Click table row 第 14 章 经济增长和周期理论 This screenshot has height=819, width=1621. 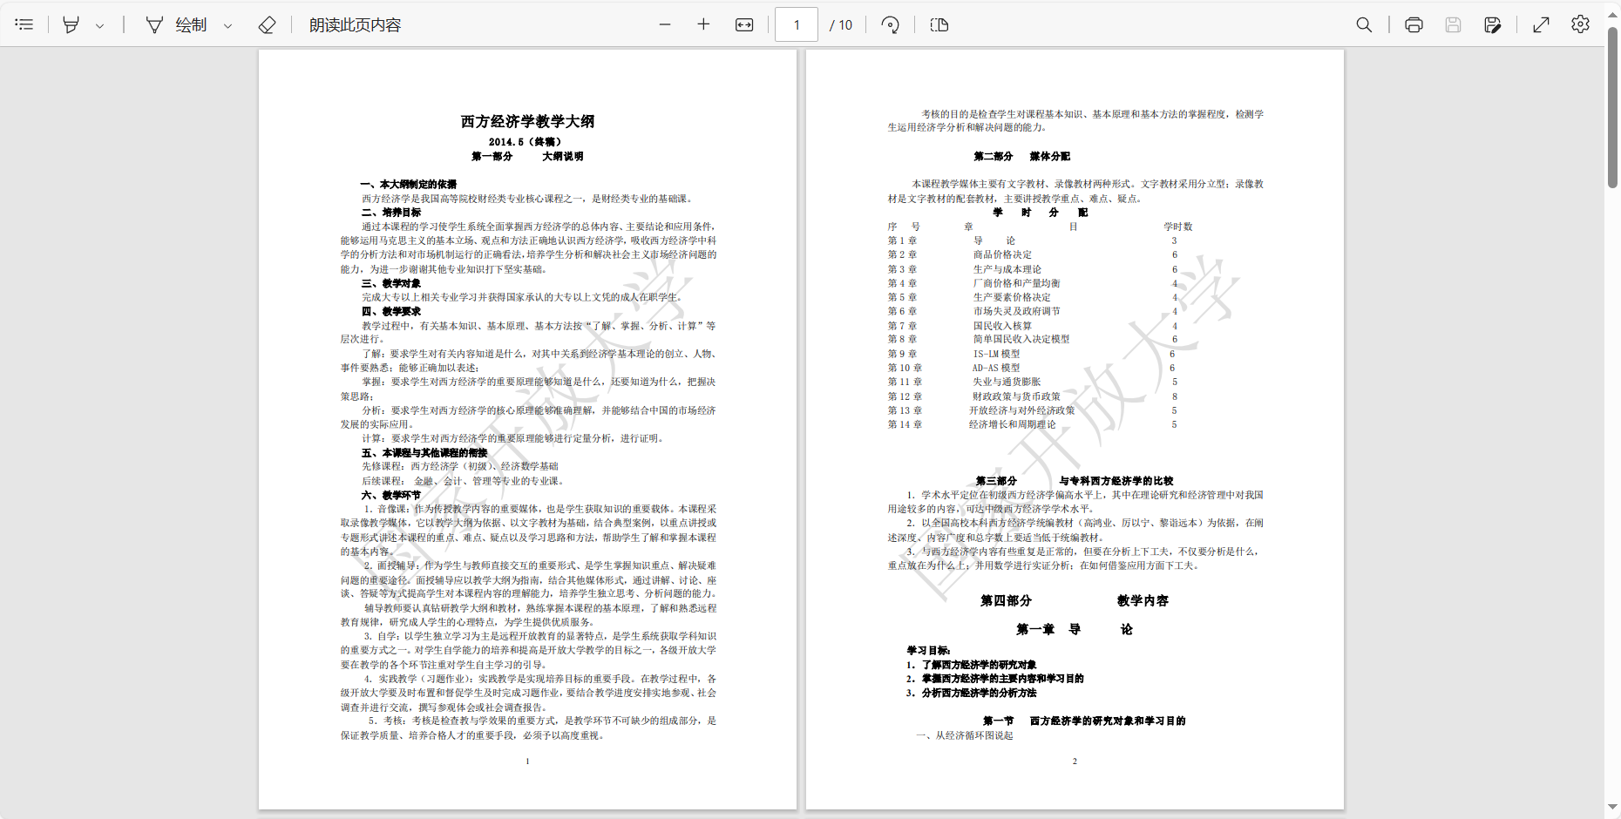[1033, 424]
